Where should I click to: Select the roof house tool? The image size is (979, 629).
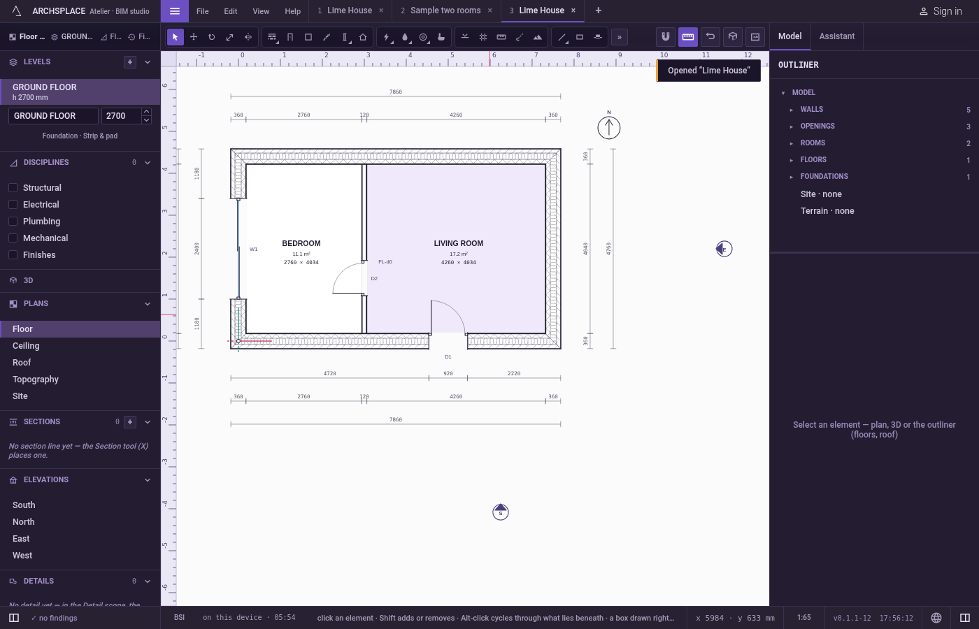click(x=363, y=37)
